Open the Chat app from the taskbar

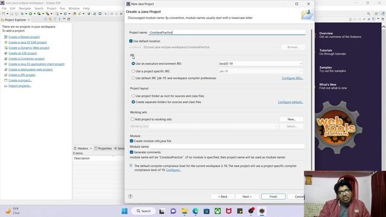click(173, 211)
